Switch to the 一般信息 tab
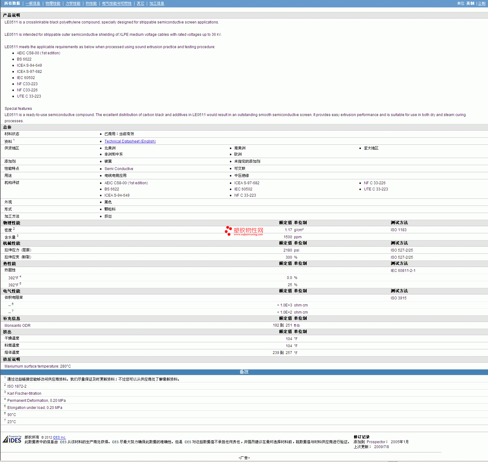 click(33, 3)
